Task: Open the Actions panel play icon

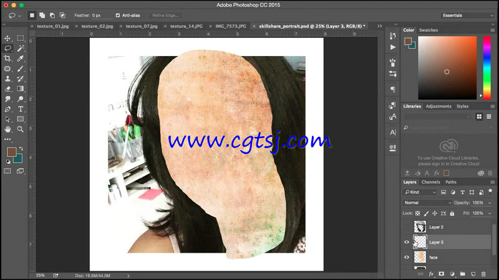Action: point(393,47)
